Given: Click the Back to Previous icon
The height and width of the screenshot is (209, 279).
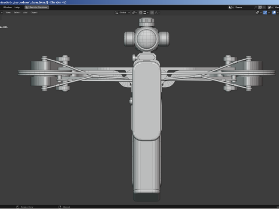Looking at the screenshot, I should [27, 8].
